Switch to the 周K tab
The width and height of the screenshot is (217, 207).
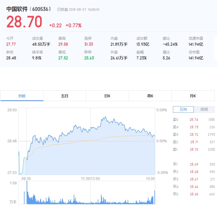point(150,96)
